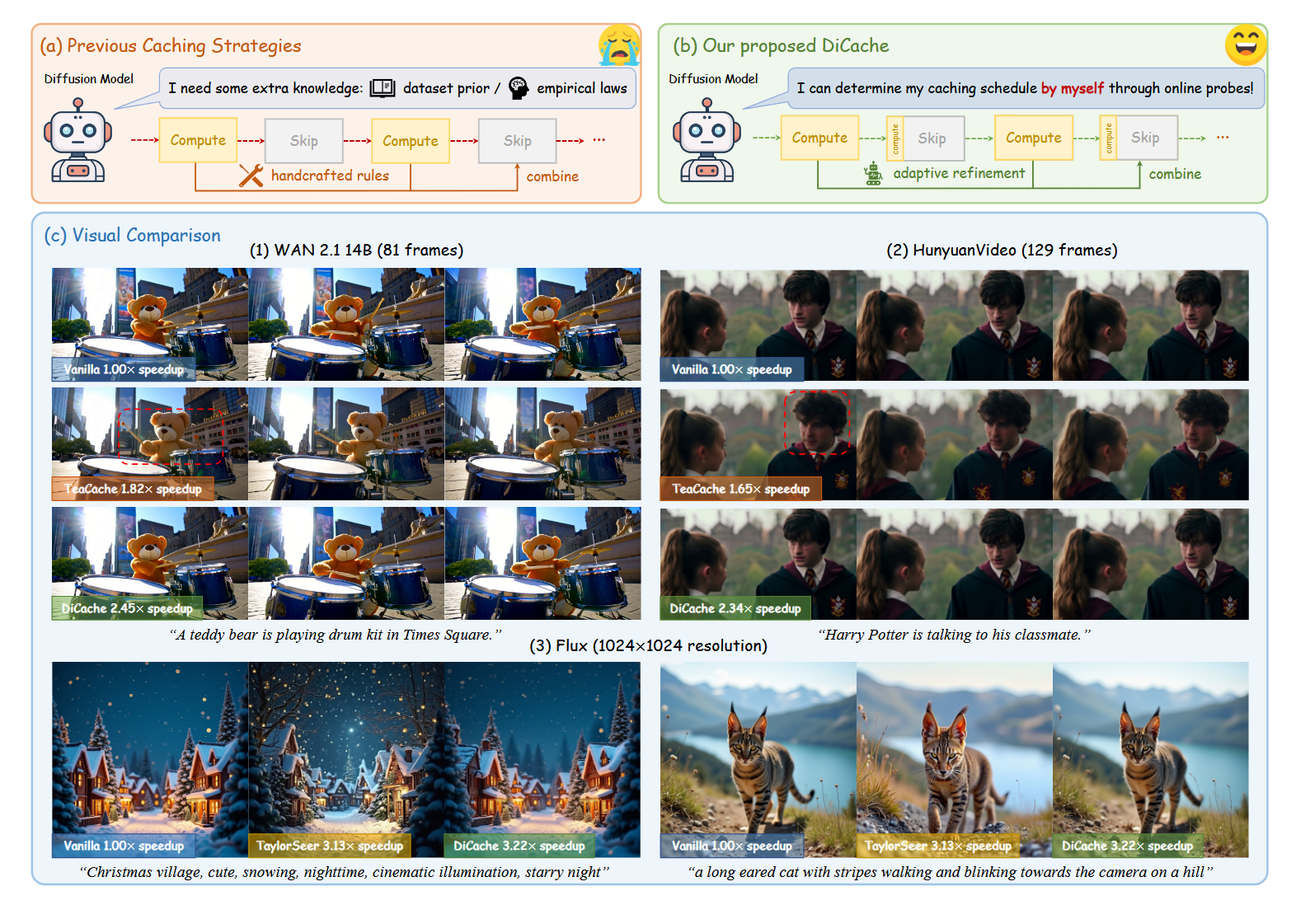Image resolution: width=1296 pixels, height=905 pixels.
Task: Click first Compute box in proposed DiCache panel
Action: point(819,138)
